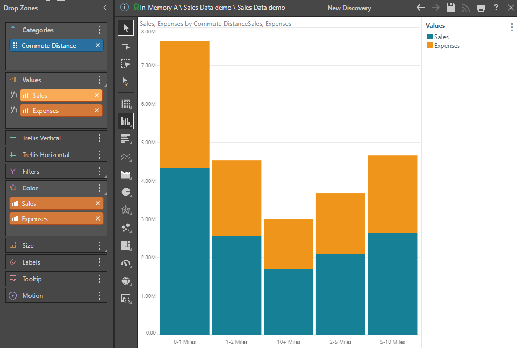The image size is (517, 348).
Task: Click the Expenses orange legend swatch
Action: 430,46
